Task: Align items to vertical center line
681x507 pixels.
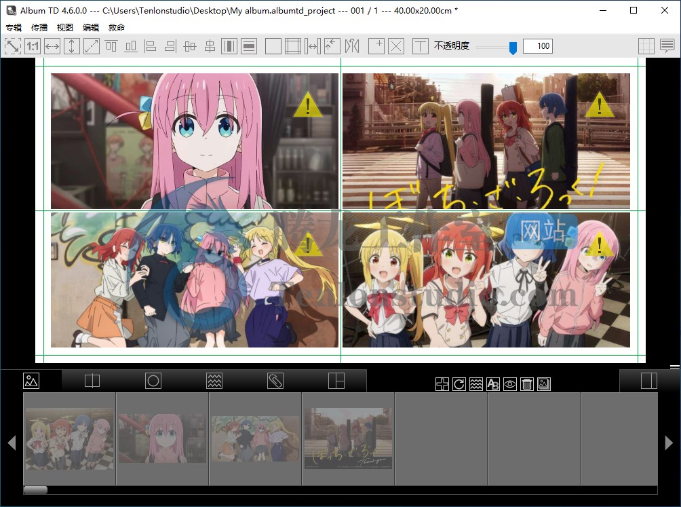Action: click(x=210, y=46)
